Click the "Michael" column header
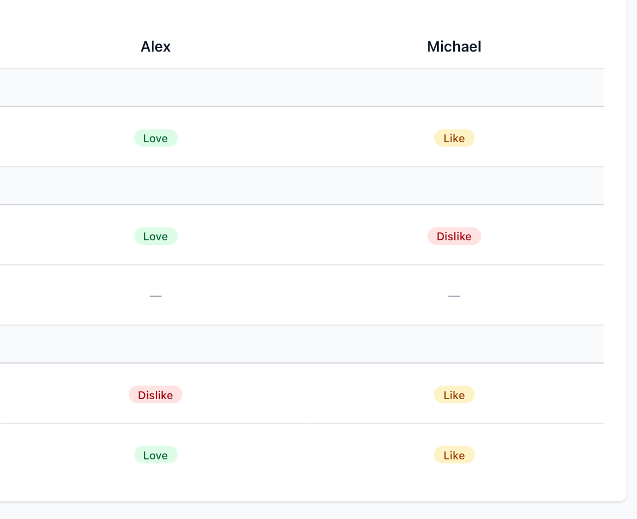The height and width of the screenshot is (519, 637). (x=453, y=46)
